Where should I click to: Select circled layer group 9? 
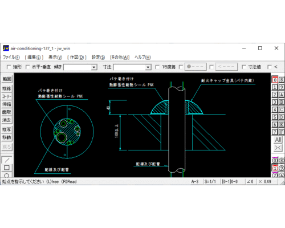(282, 168)
